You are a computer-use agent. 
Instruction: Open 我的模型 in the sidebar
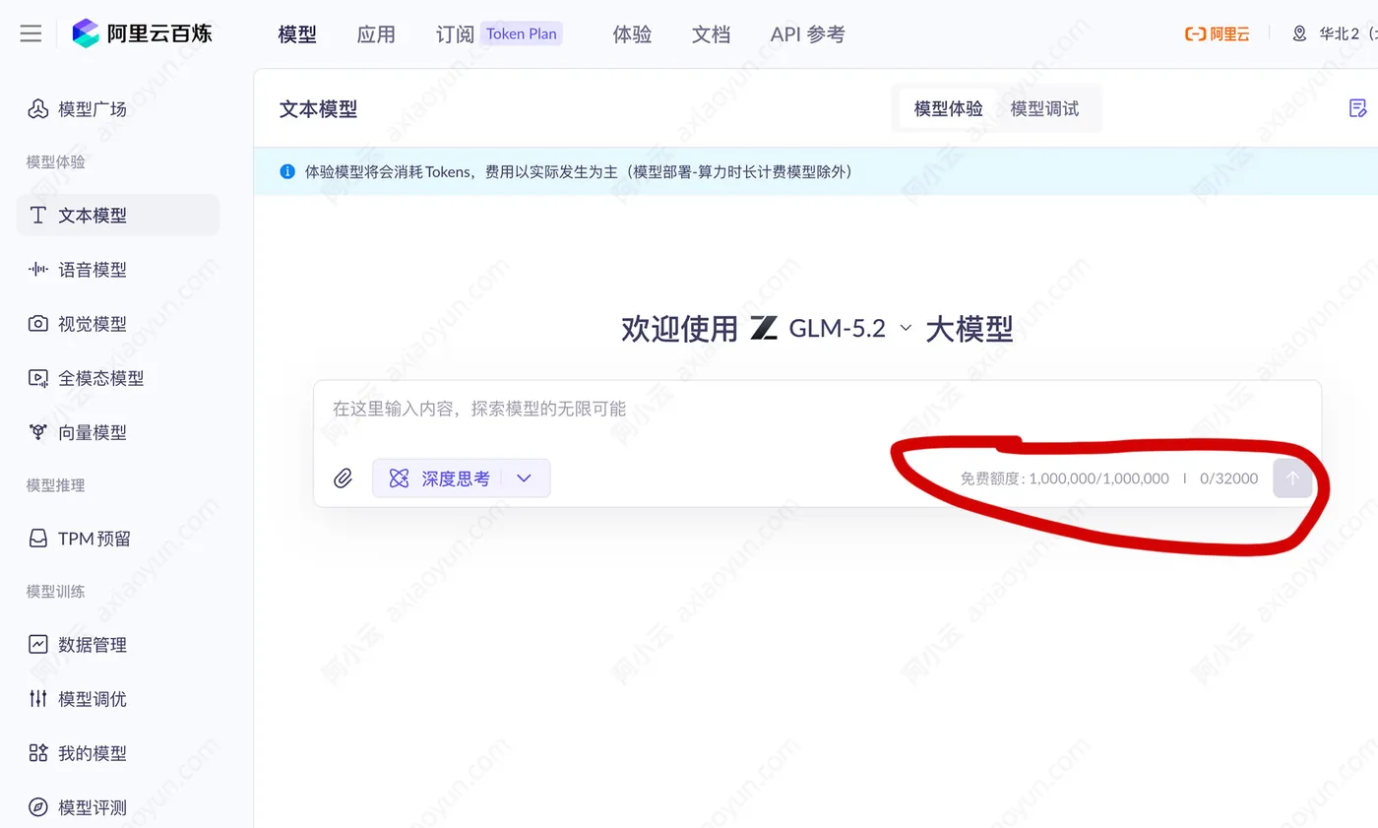[x=118, y=753]
